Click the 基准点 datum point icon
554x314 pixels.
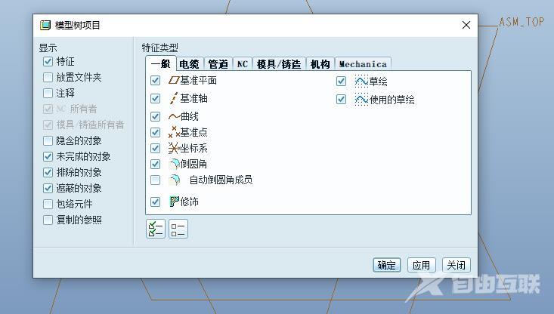(x=174, y=132)
